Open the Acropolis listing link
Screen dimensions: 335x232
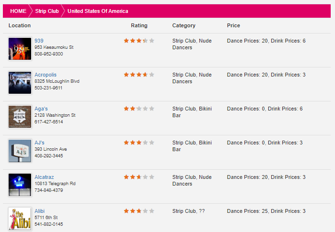pos(46,75)
